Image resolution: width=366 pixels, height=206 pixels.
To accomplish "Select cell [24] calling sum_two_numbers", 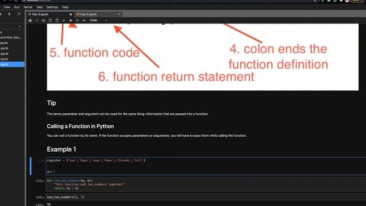I will click(x=206, y=197).
